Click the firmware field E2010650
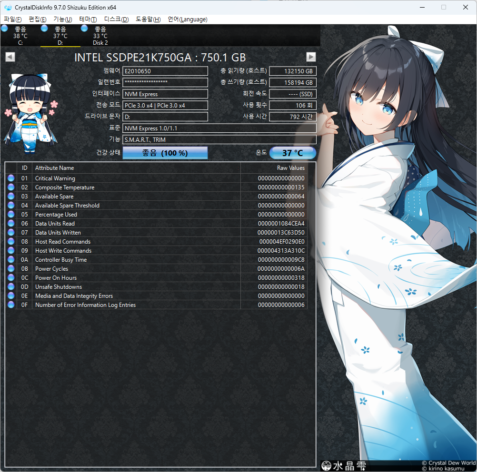Screen dimensions: 477x472 point(165,71)
